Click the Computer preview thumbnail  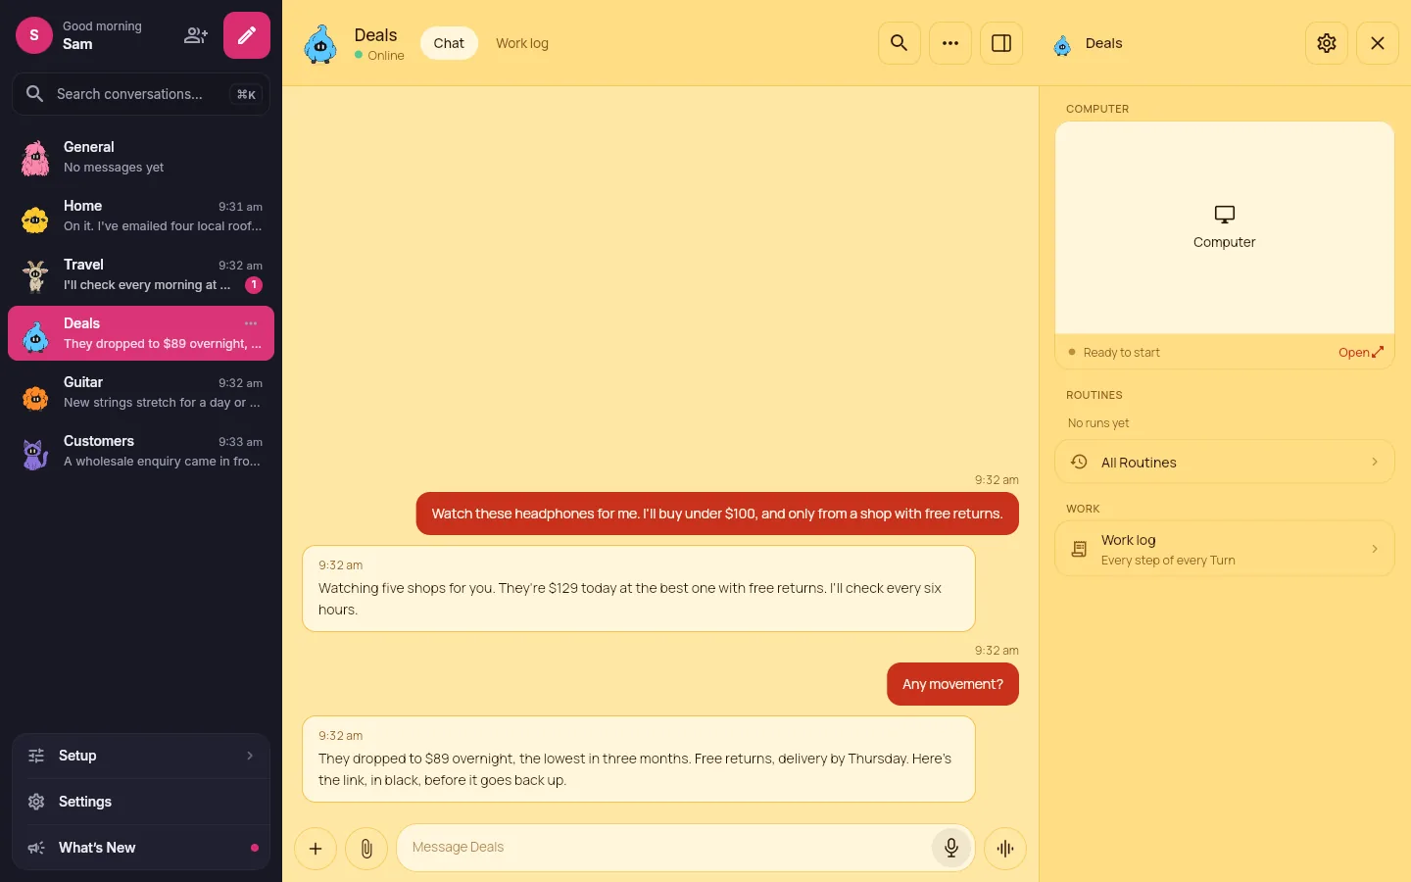point(1225,228)
